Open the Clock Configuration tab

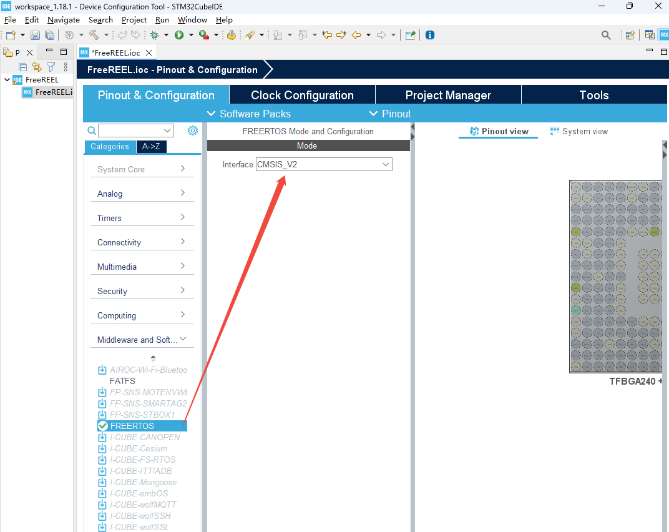[x=302, y=95]
